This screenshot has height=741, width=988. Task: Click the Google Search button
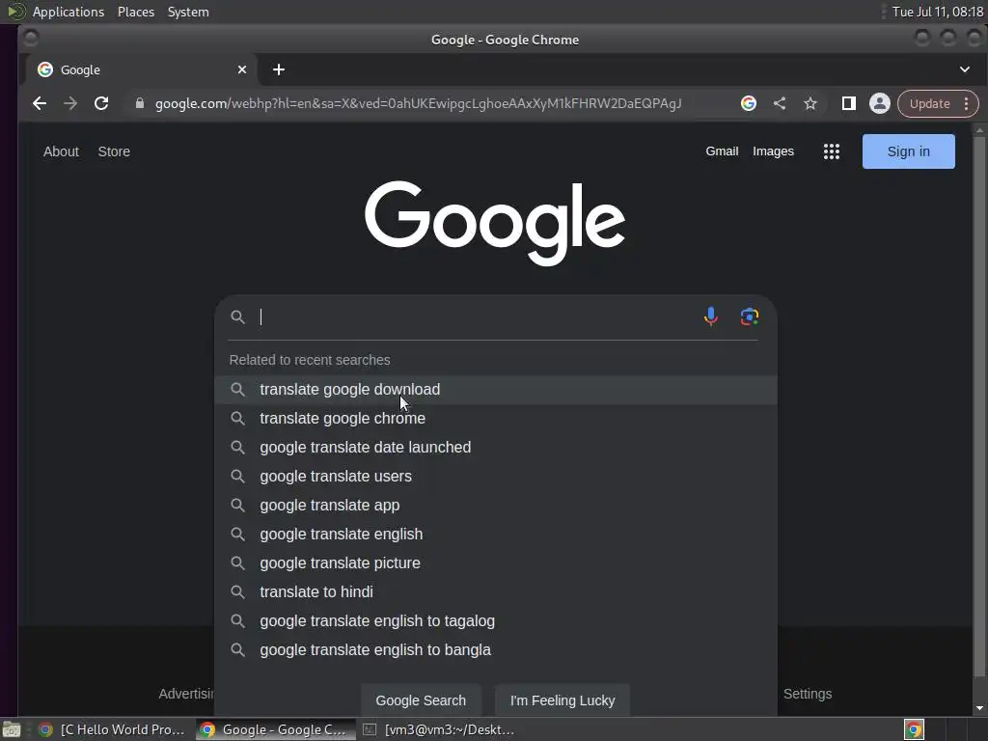coord(421,700)
